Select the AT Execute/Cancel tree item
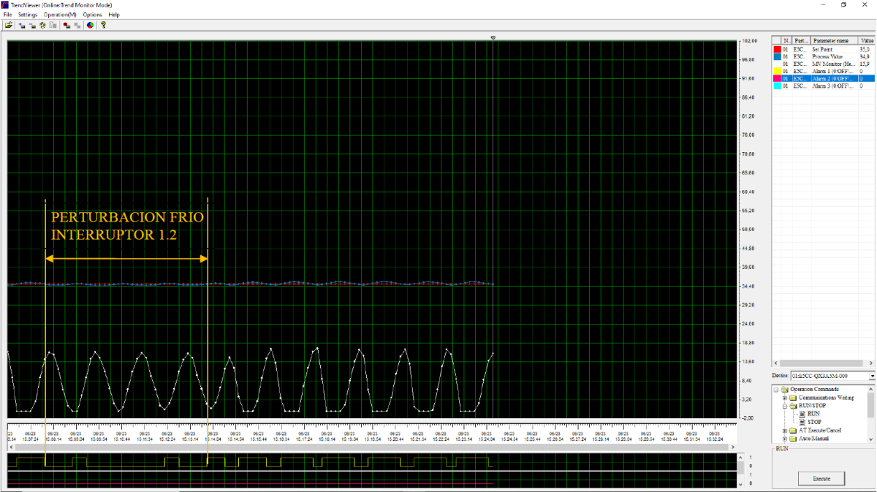 coord(819,431)
